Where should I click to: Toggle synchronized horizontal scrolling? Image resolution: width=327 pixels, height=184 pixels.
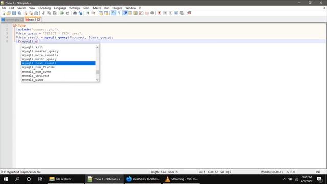106,13
